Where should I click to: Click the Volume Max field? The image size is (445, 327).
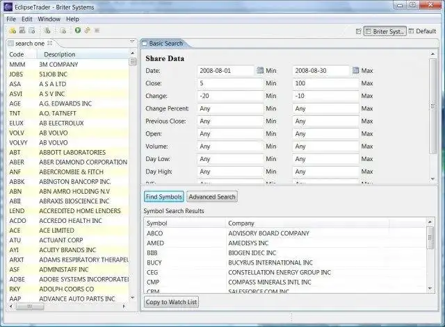tap(325, 146)
